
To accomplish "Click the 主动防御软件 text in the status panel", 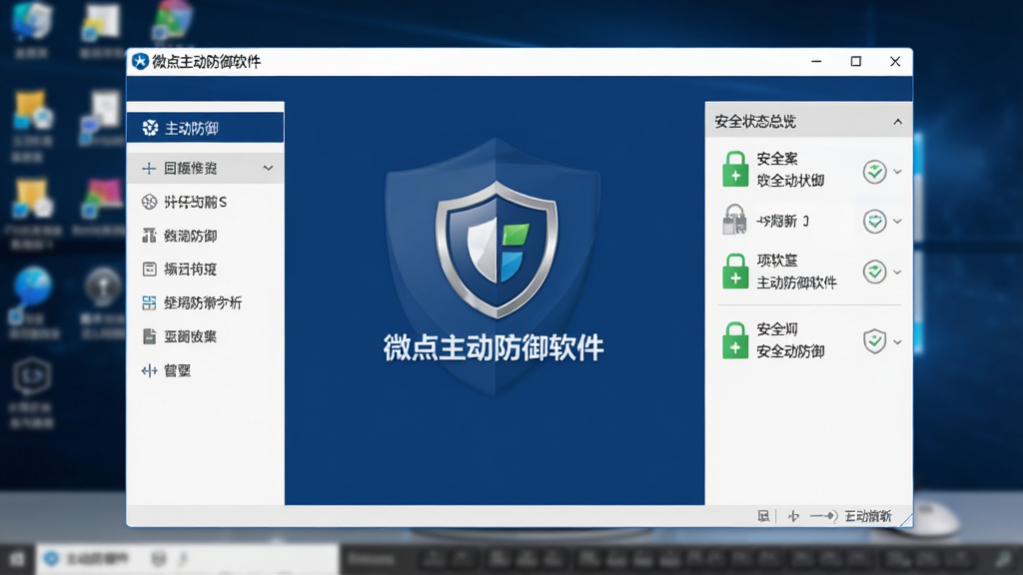I will (x=796, y=283).
